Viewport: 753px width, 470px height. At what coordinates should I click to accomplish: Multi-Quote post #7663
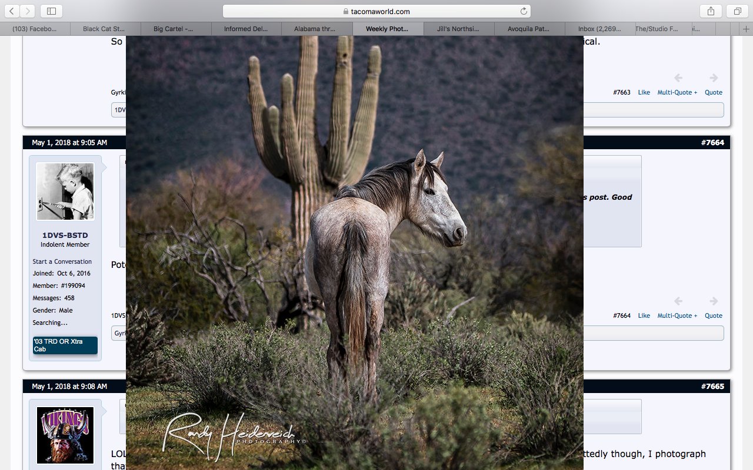pos(677,92)
